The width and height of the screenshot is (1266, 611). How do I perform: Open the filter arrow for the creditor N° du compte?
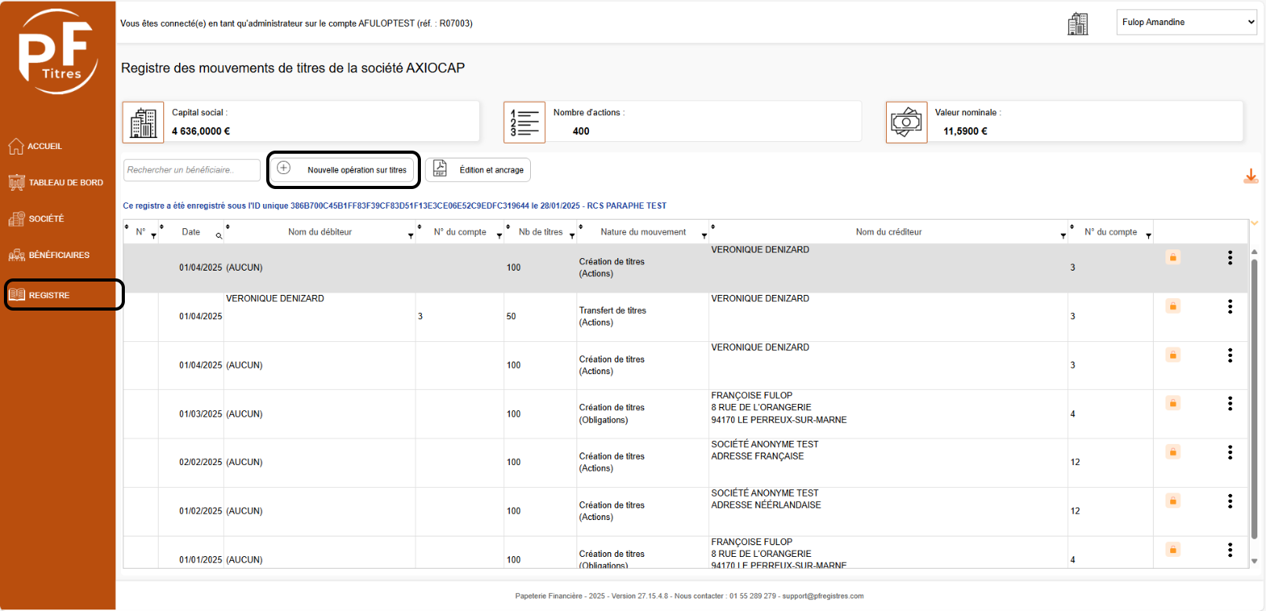(1148, 235)
